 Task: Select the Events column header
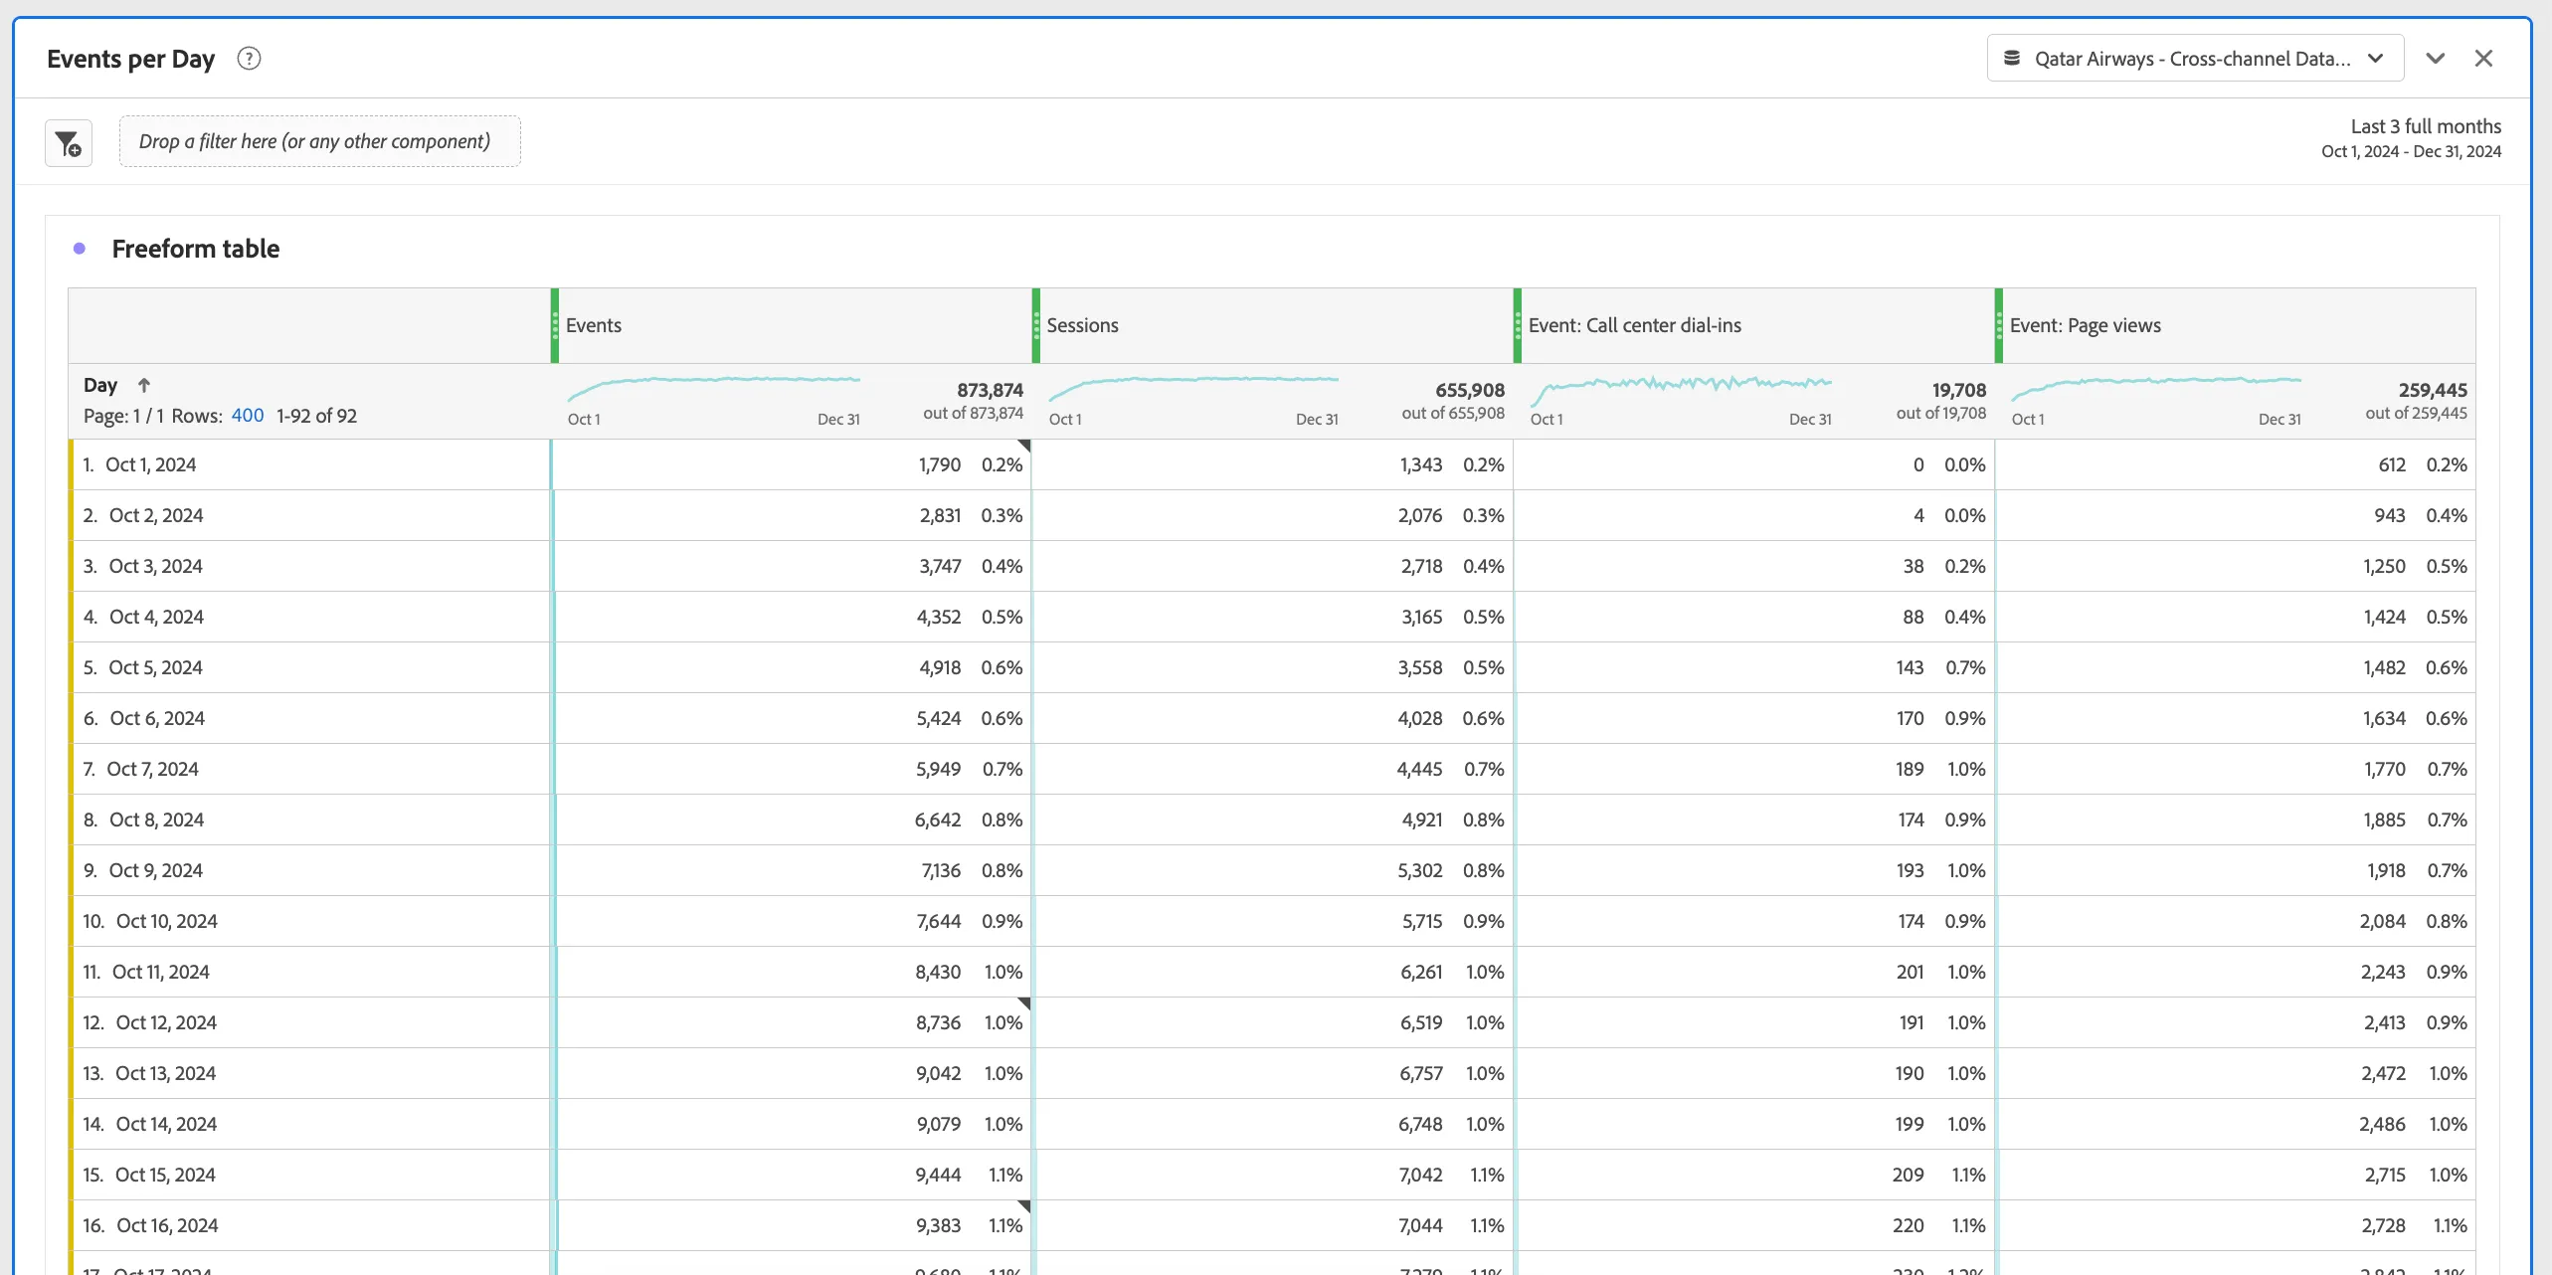click(594, 325)
